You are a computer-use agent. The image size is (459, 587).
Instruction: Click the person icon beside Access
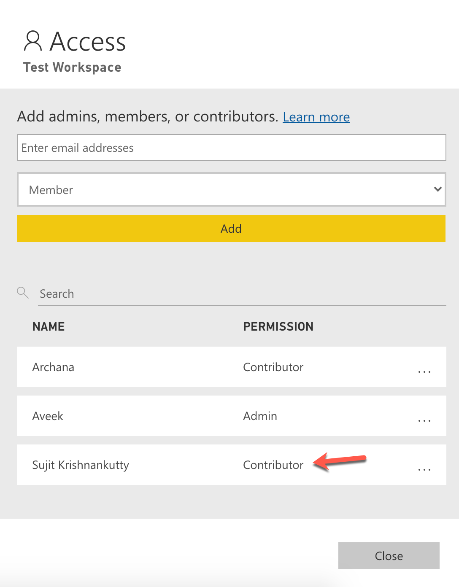point(33,41)
